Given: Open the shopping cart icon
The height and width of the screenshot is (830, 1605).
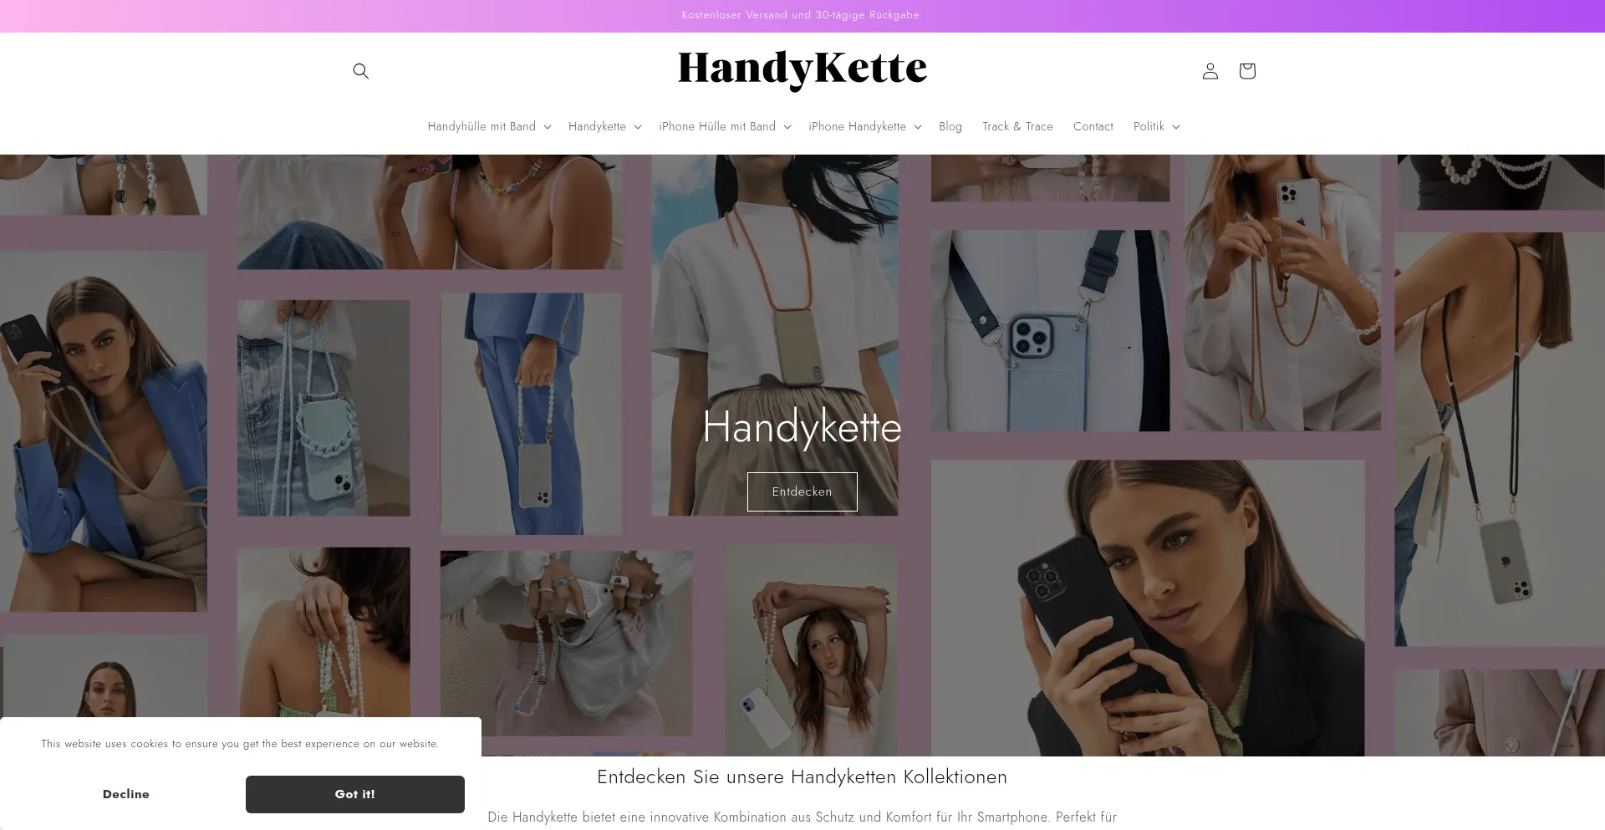Looking at the screenshot, I should [x=1246, y=71].
